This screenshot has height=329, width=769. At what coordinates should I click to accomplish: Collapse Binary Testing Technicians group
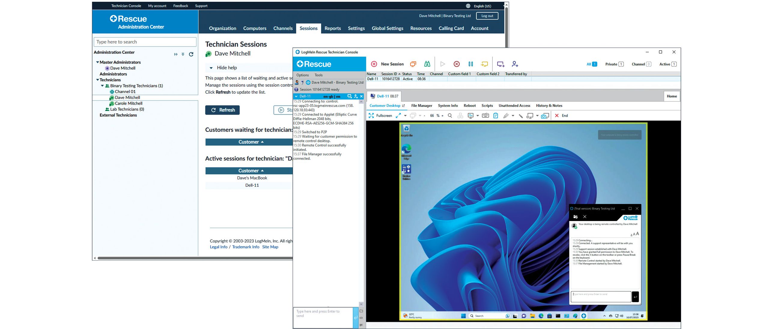coord(102,86)
